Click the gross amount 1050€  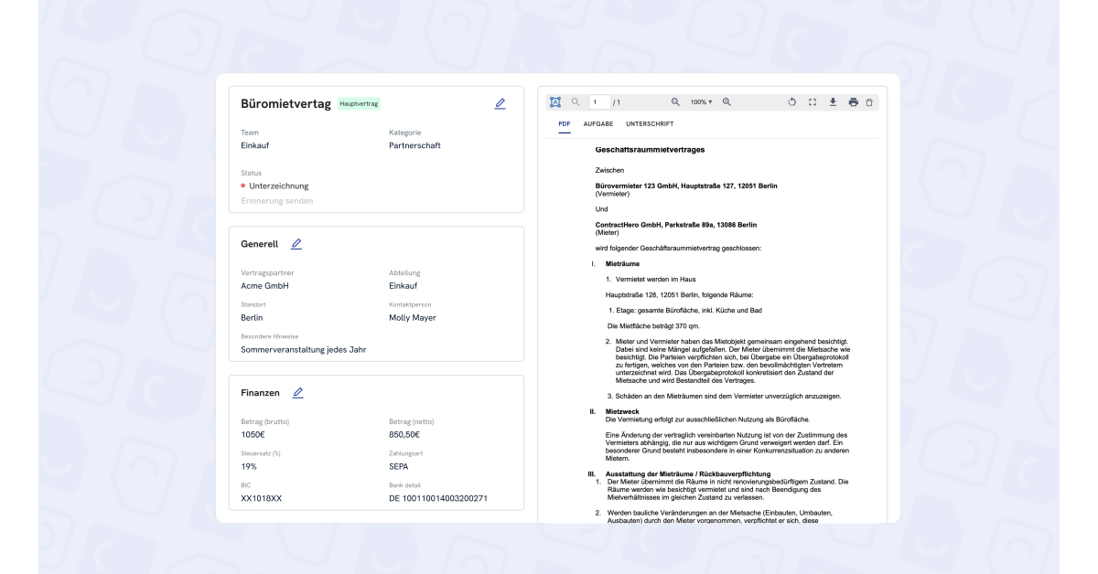(253, 435)
